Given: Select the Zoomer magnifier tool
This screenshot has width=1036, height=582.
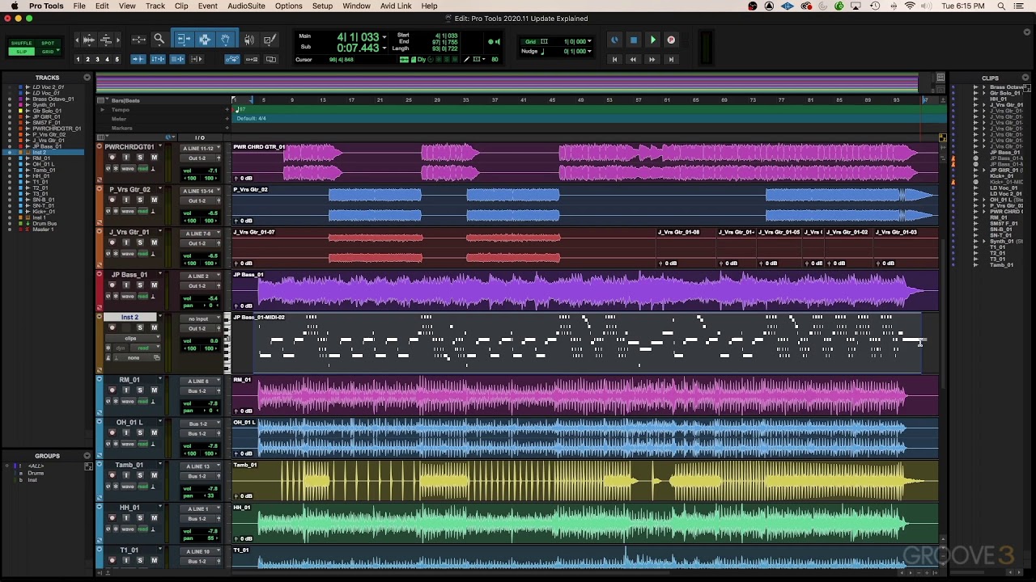Looking at the screenshot, I should (x=159, y=39).
